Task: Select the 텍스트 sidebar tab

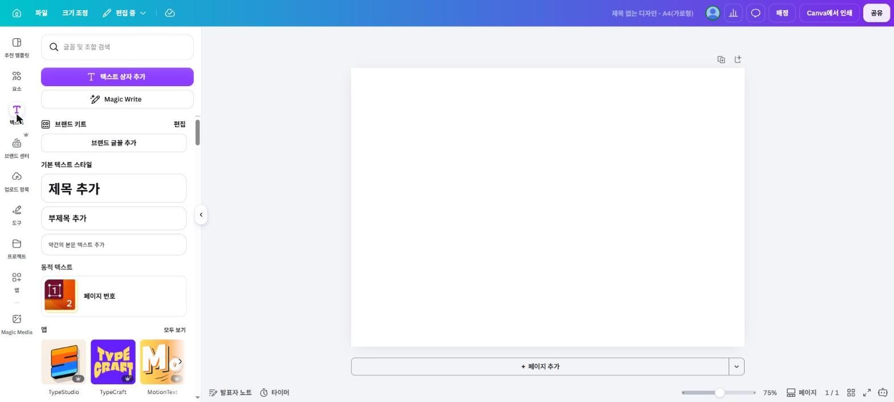Action: (x=17, y=114)
